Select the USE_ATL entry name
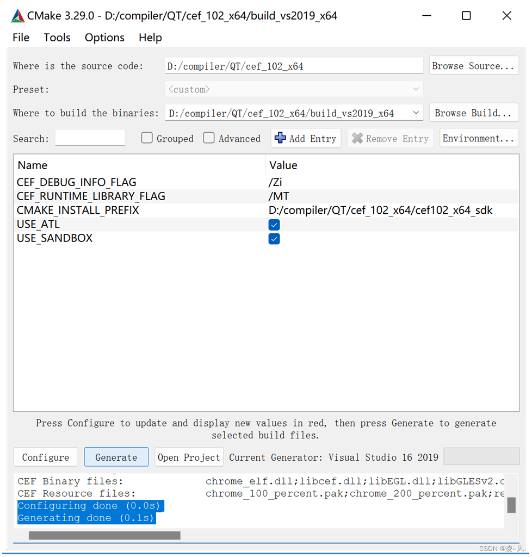532x557 pixels. click(x=39, y=224)
